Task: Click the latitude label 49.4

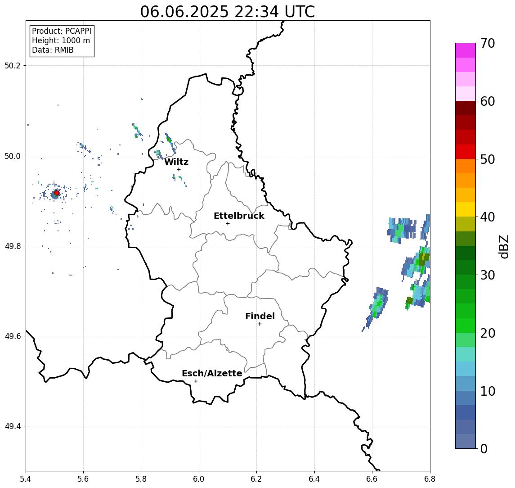Action: pyautogui.click(x=13, y=426)
